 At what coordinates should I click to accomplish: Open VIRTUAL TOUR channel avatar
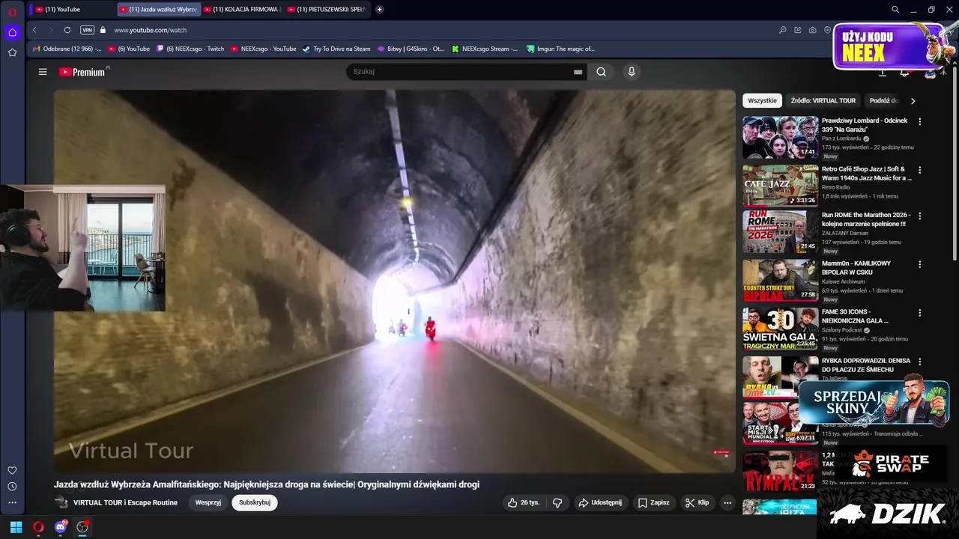(61, 502)
